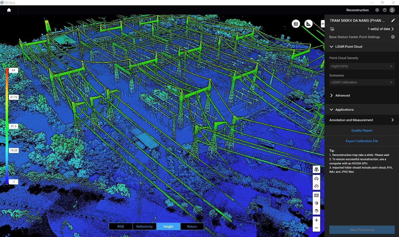Viewport: 399px width, 237px height.
Task: Click the 64 maximum height value box
Action: (x=13, y=70)
